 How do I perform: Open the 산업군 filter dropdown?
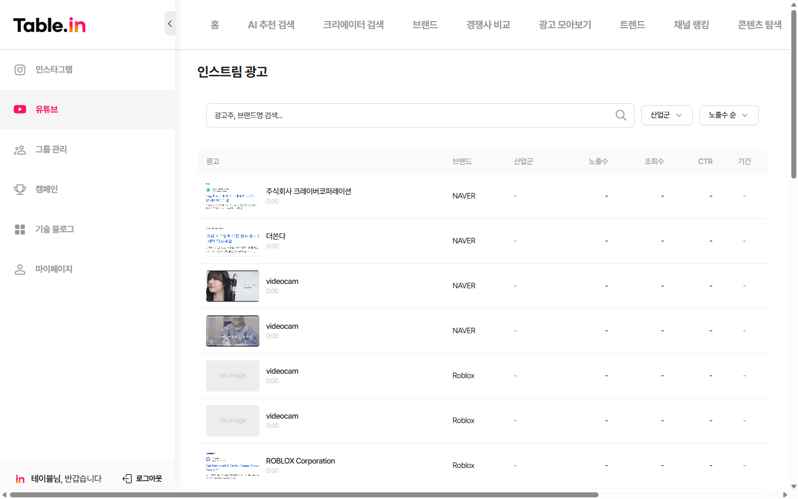click(667, 115)
